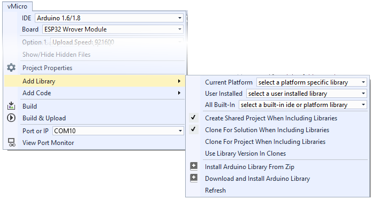
Task: Open the Current Platform library dropdown
Action: 312,82
